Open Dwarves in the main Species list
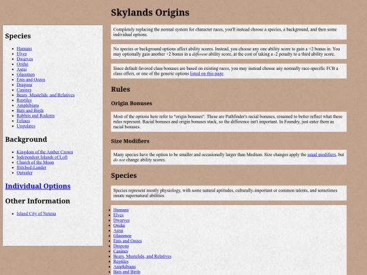Viewport: 367px width, 275px height. click(121, 220)
